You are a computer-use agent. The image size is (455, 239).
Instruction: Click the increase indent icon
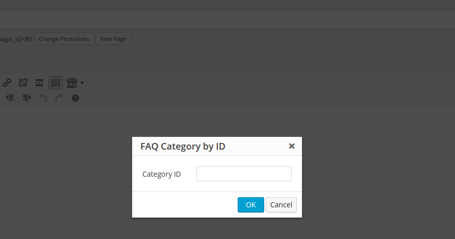[27, 98]
